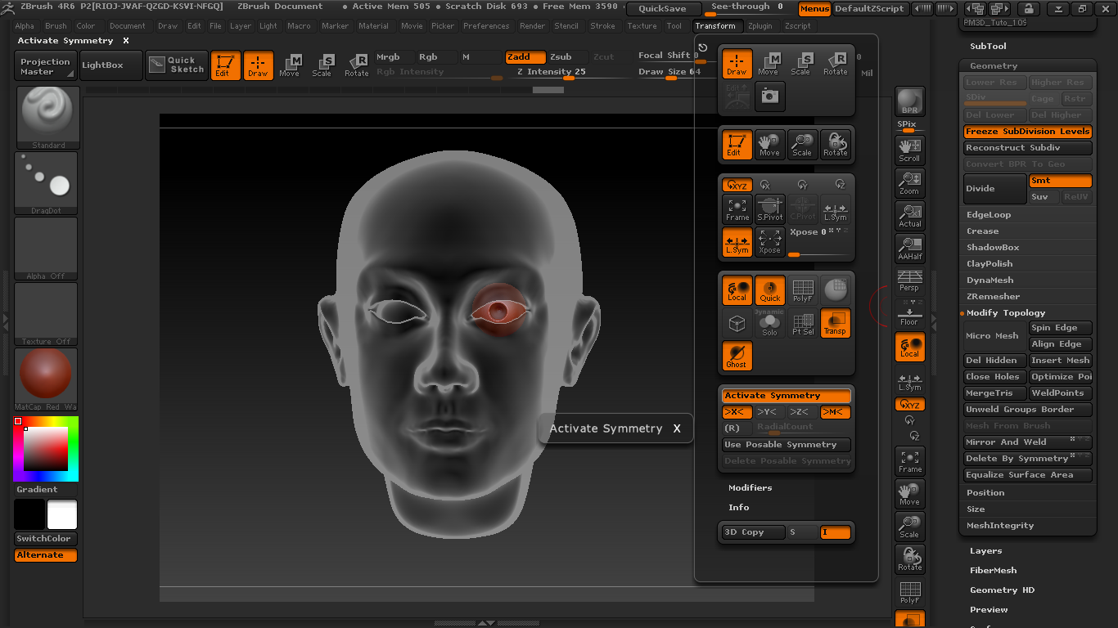Toggle radial symmetry (R)
This screenshot has width=1118, height=628.
(737, 428)
